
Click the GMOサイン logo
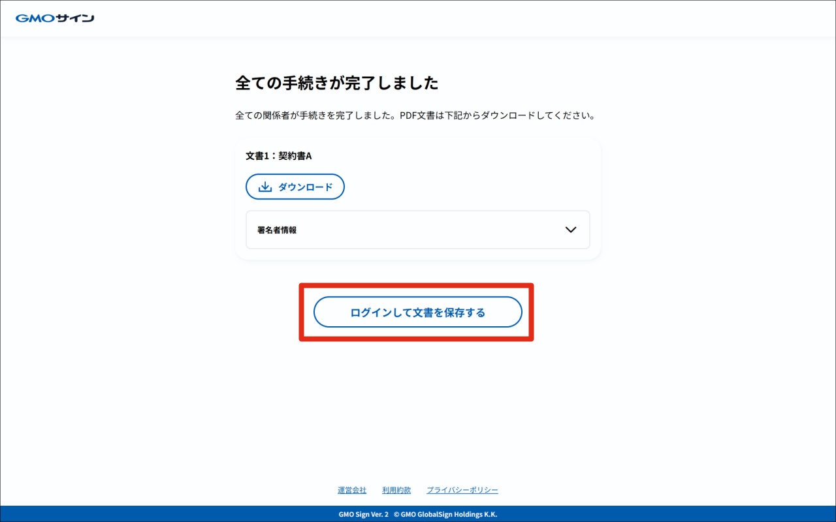55,18
